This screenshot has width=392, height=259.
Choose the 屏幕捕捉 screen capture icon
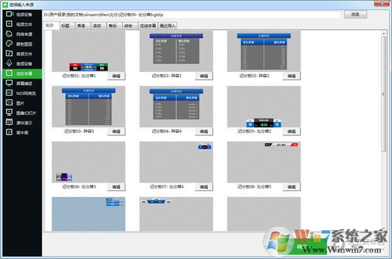coord(9,83)
